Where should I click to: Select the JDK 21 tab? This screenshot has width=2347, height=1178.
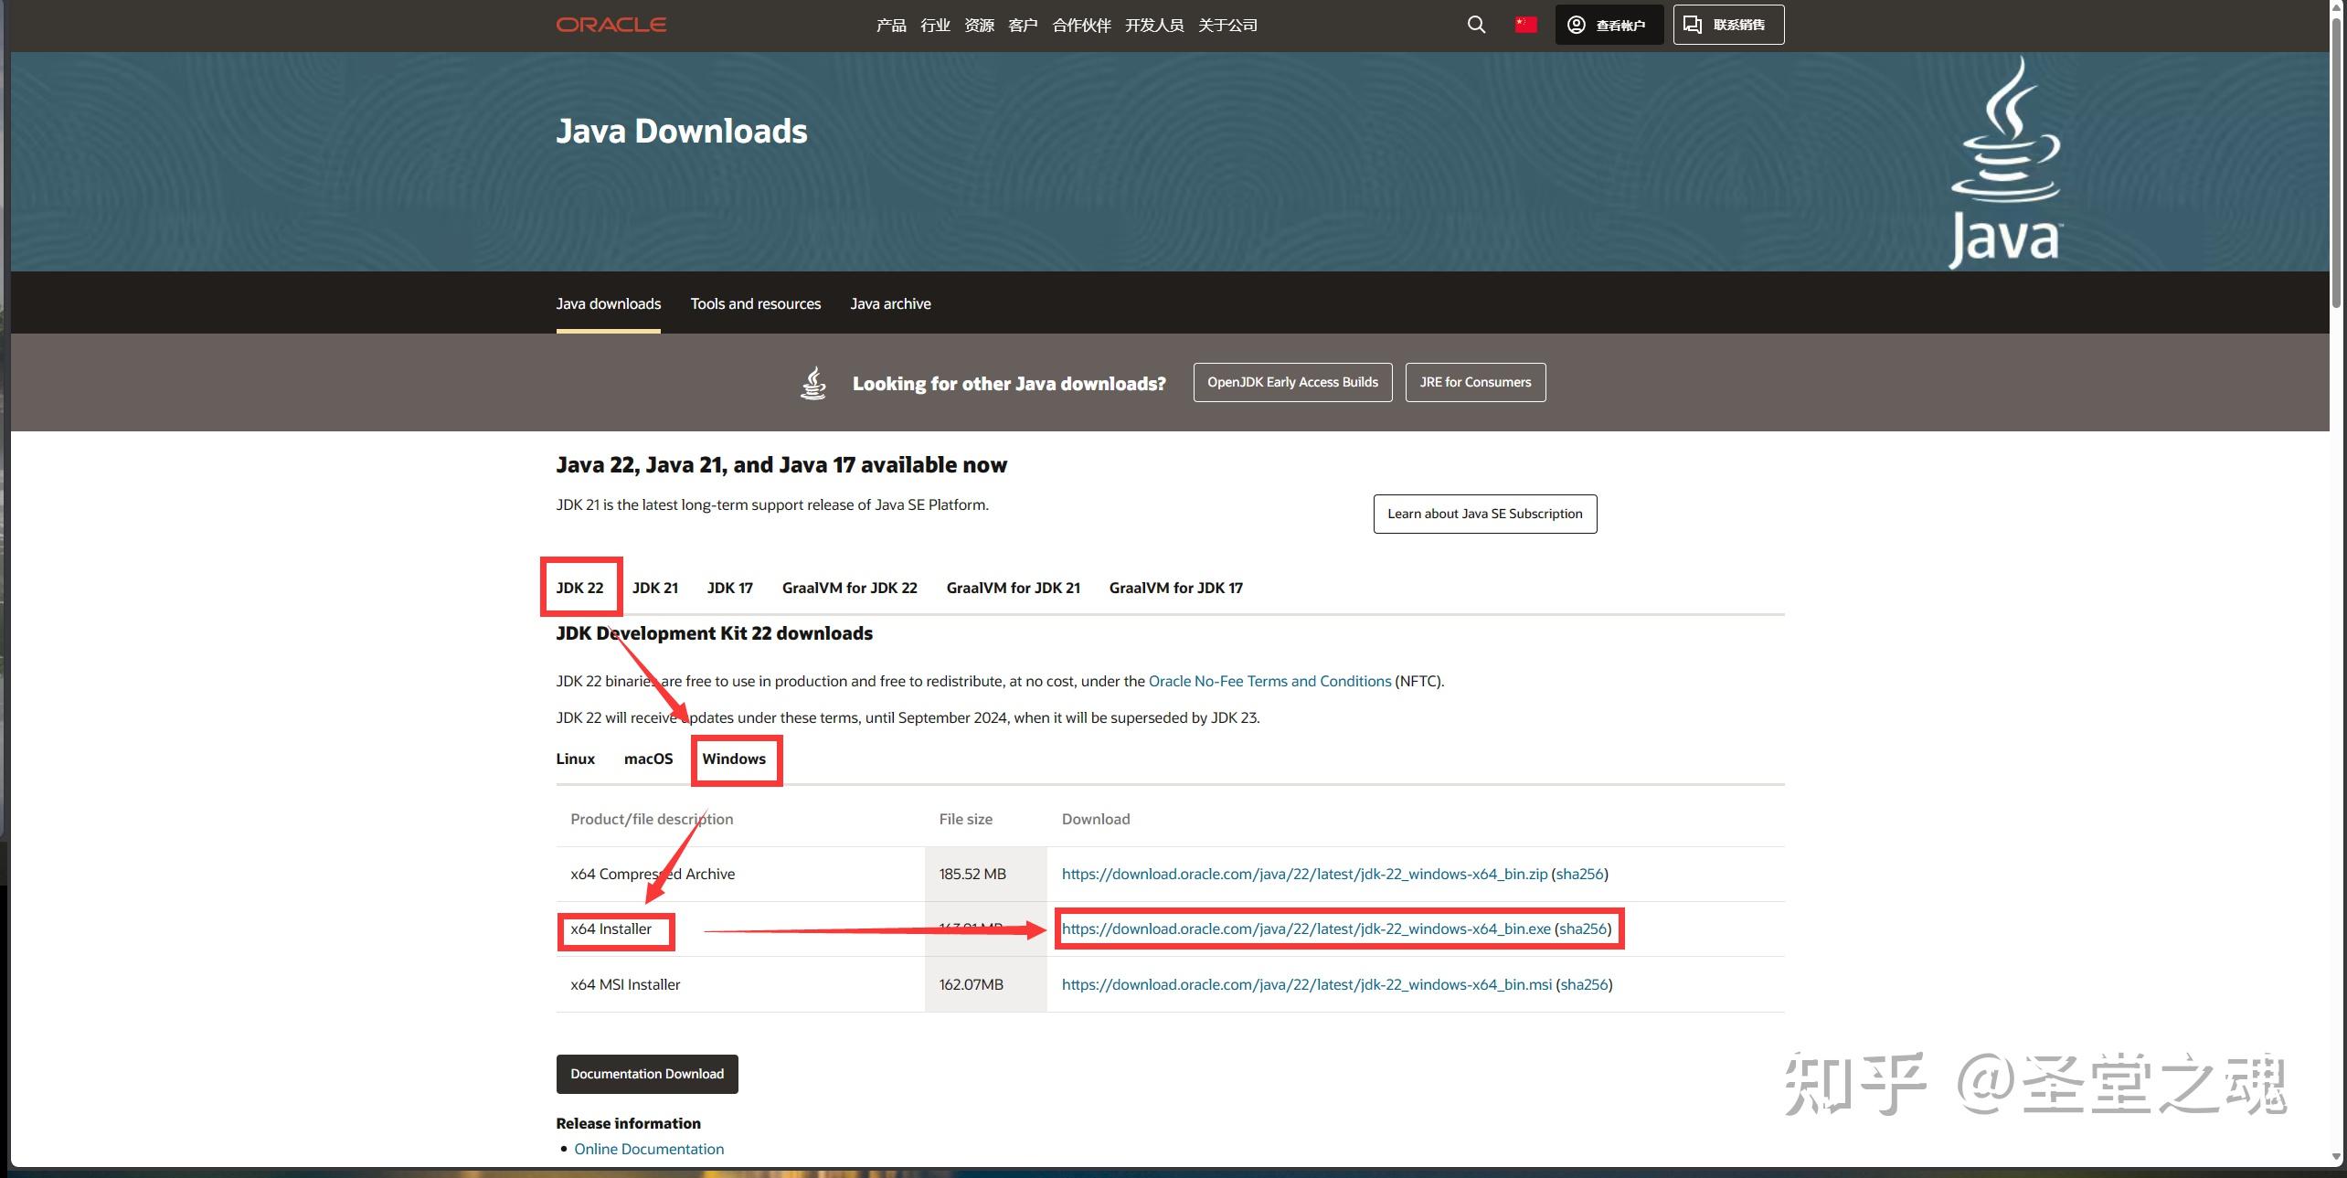coord(654,588)
